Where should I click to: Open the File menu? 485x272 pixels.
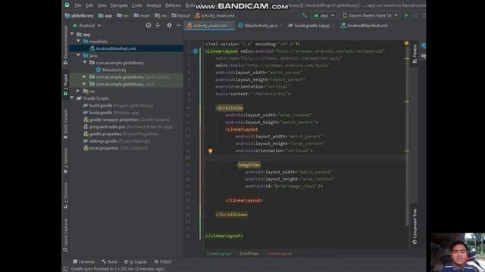(78, 5)
